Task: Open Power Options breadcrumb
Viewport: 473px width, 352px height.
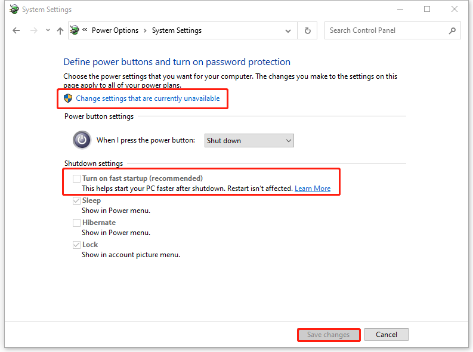Action: tap(115, 30)
